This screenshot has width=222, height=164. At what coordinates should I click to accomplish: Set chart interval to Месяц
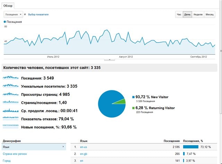click(210, 15)
